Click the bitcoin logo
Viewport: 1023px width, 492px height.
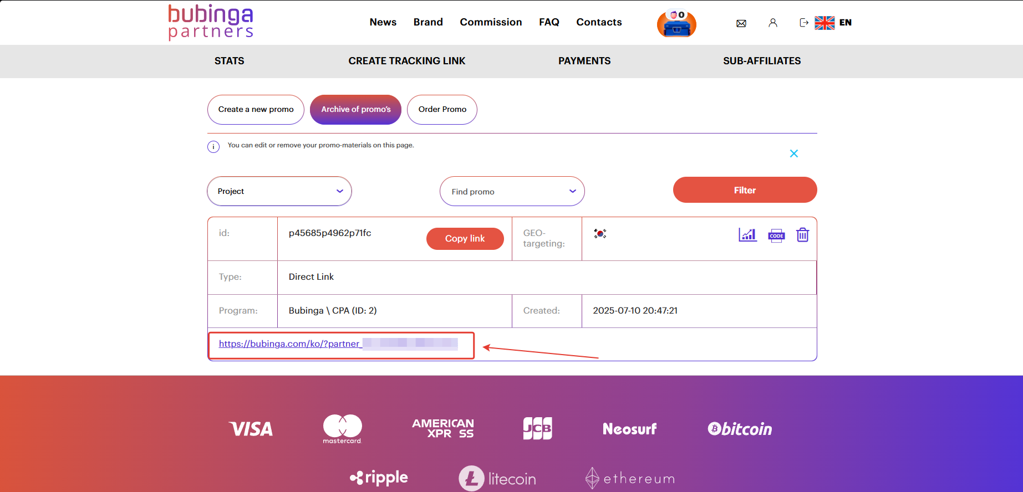click(740, 429)
